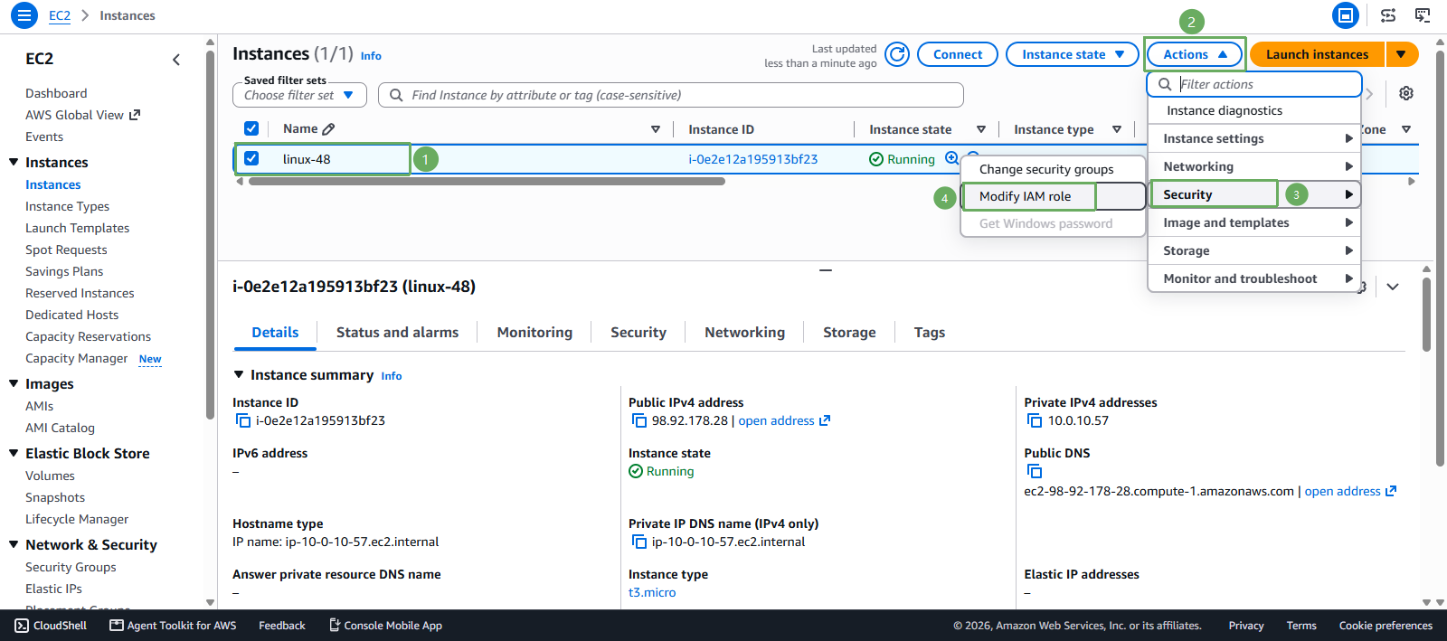Viewport: 1447px width, 641px height.
Task: Open table preferences gear icon
Action: coord(1406,93)
